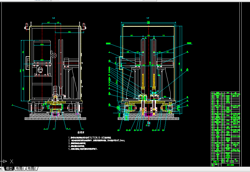Click the last-tab scroll arrow beside 模型
The height and width of the screenshot is (172, 250).
pyautogui.click(x=1, y=169)
